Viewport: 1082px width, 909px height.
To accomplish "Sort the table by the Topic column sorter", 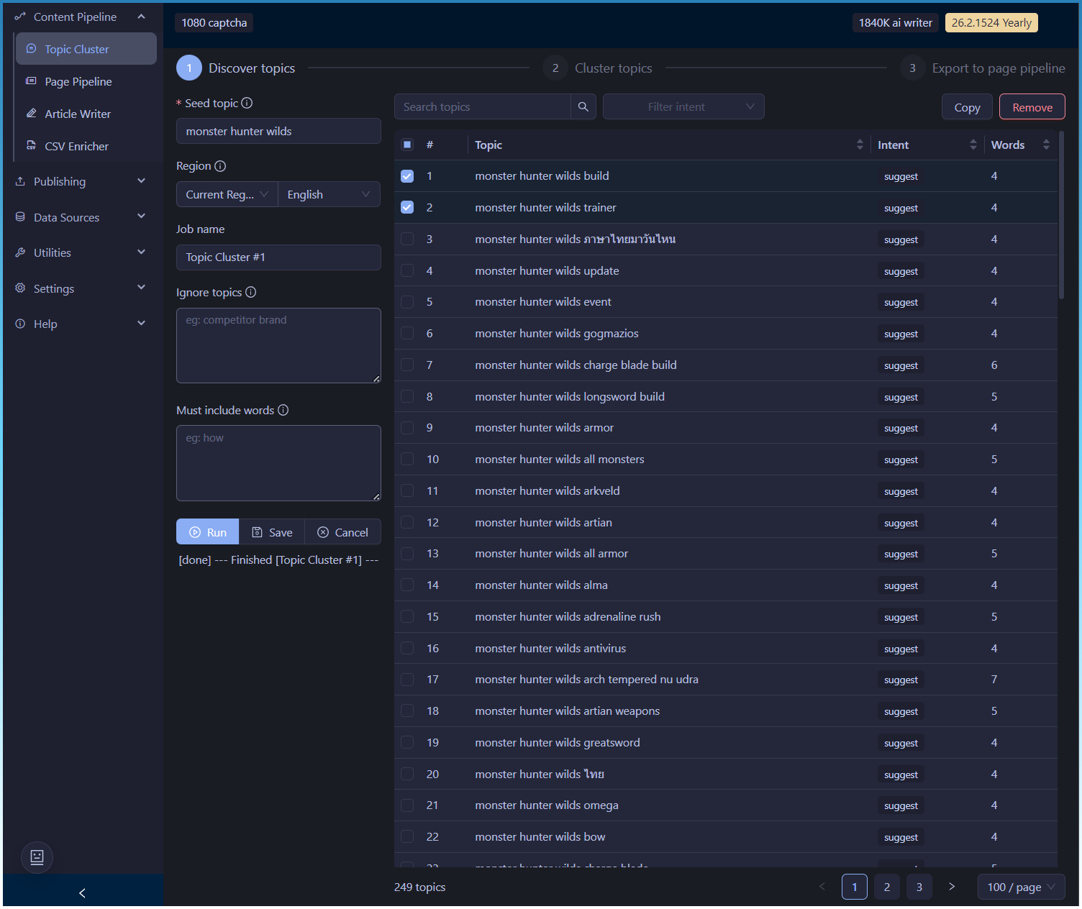I will pos(859,145).
